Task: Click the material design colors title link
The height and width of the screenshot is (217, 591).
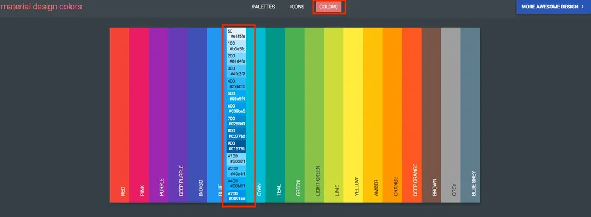Action: tap(41, 7)
